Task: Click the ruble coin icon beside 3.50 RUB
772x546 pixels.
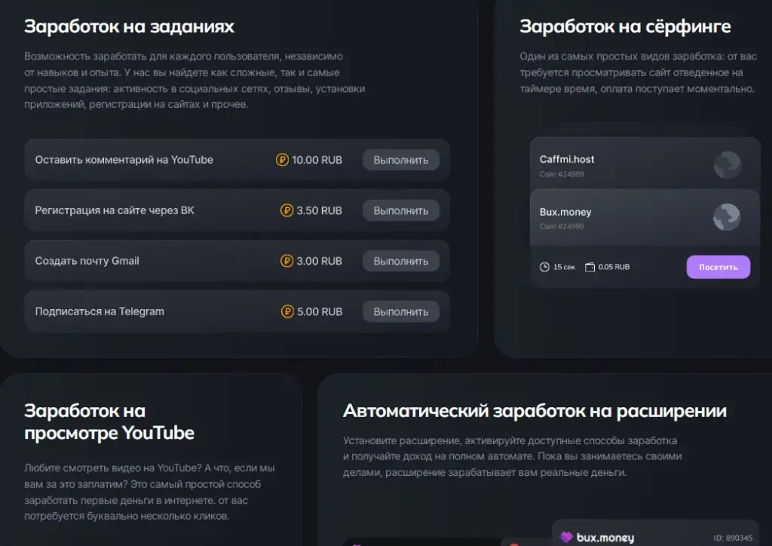Action: pos(286,210)
